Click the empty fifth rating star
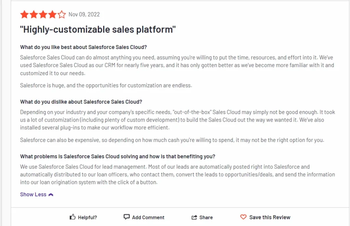Image resolution: width=350 pixels, height=226 pixels. [62, 15]
